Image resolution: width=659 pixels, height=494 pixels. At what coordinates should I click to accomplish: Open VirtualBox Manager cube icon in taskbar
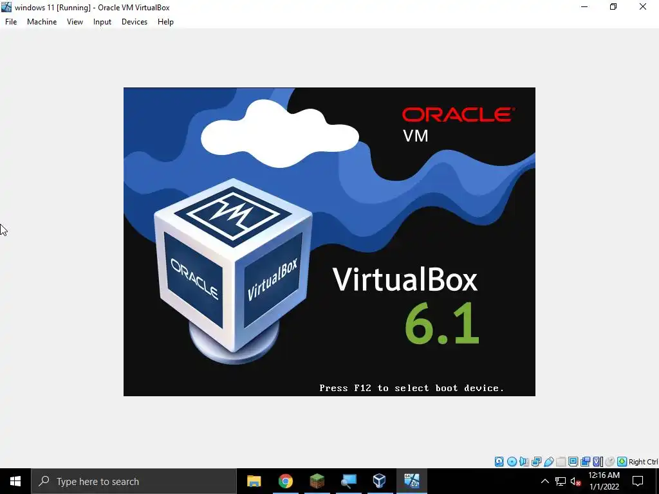(x=380, y=481)
